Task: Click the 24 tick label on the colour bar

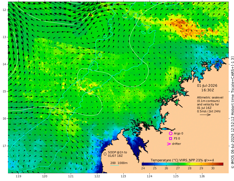Action: [143, 168]
